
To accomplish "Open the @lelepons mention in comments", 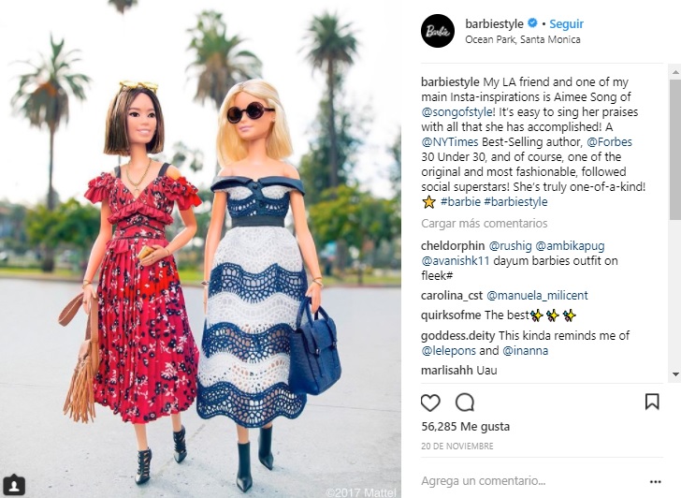I will tap(448, 351).
